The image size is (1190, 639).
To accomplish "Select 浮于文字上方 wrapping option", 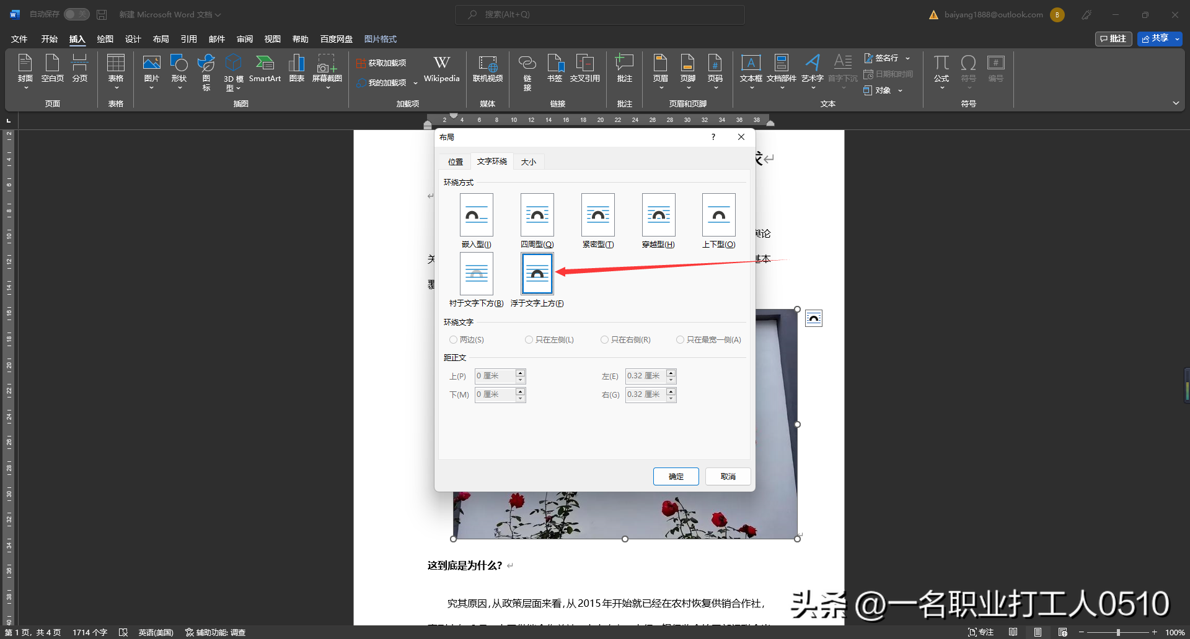I will tap(537, 274).
